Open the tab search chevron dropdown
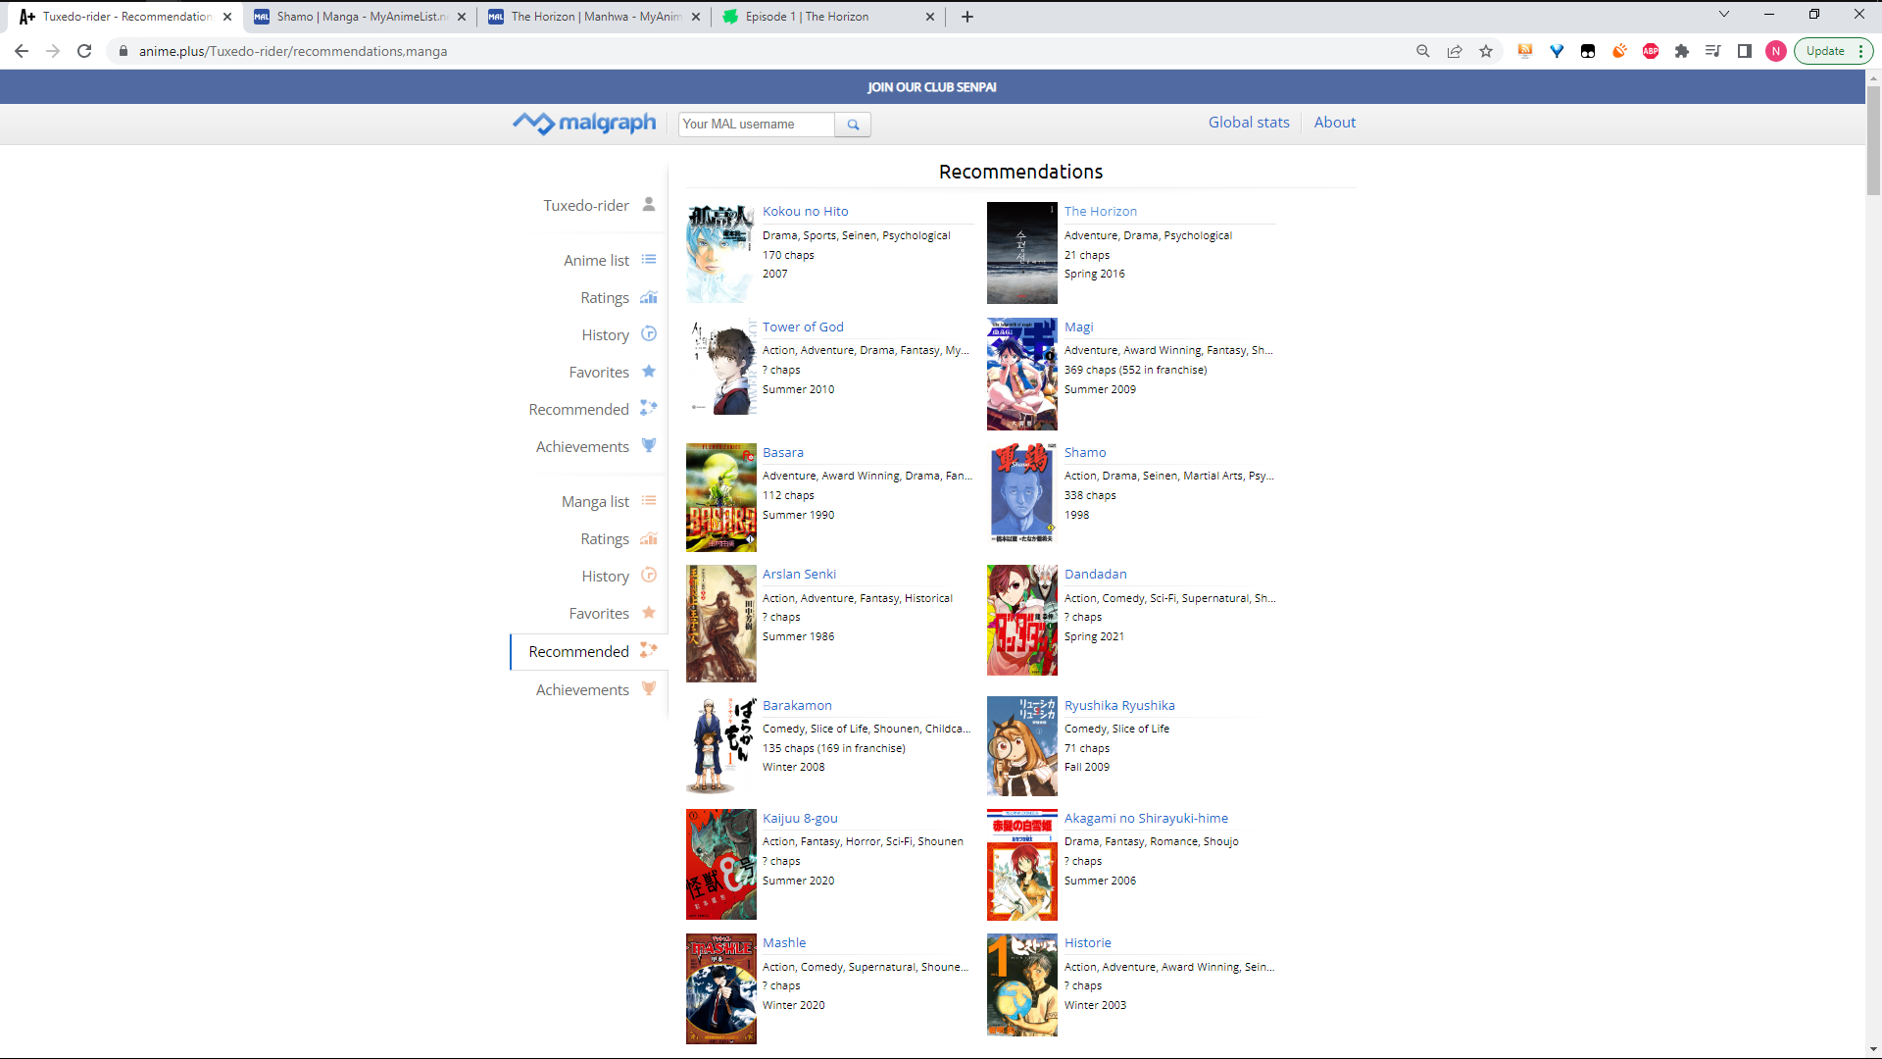This screenshot has height=1059, width=1882. tap(1724, 14)
